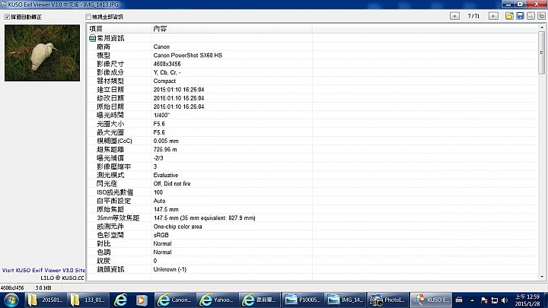The image size is (548, 308).
Task: Select the 4608x3456 image size value in the list
Action: [x=167, y=64]
